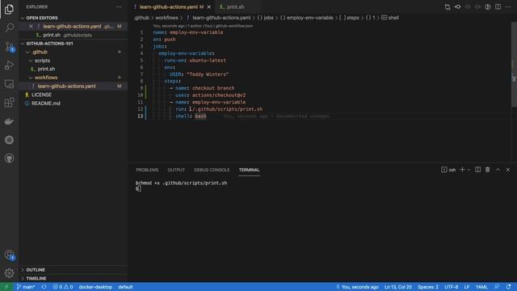The image size is (517, 291).
Task: Select the TERMINAL panel tab
Action: pyautogui.click(x=249, y=170)
